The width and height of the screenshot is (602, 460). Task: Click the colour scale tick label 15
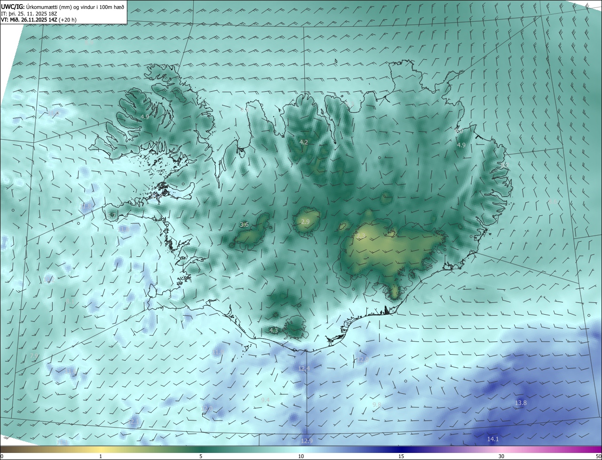401,456
